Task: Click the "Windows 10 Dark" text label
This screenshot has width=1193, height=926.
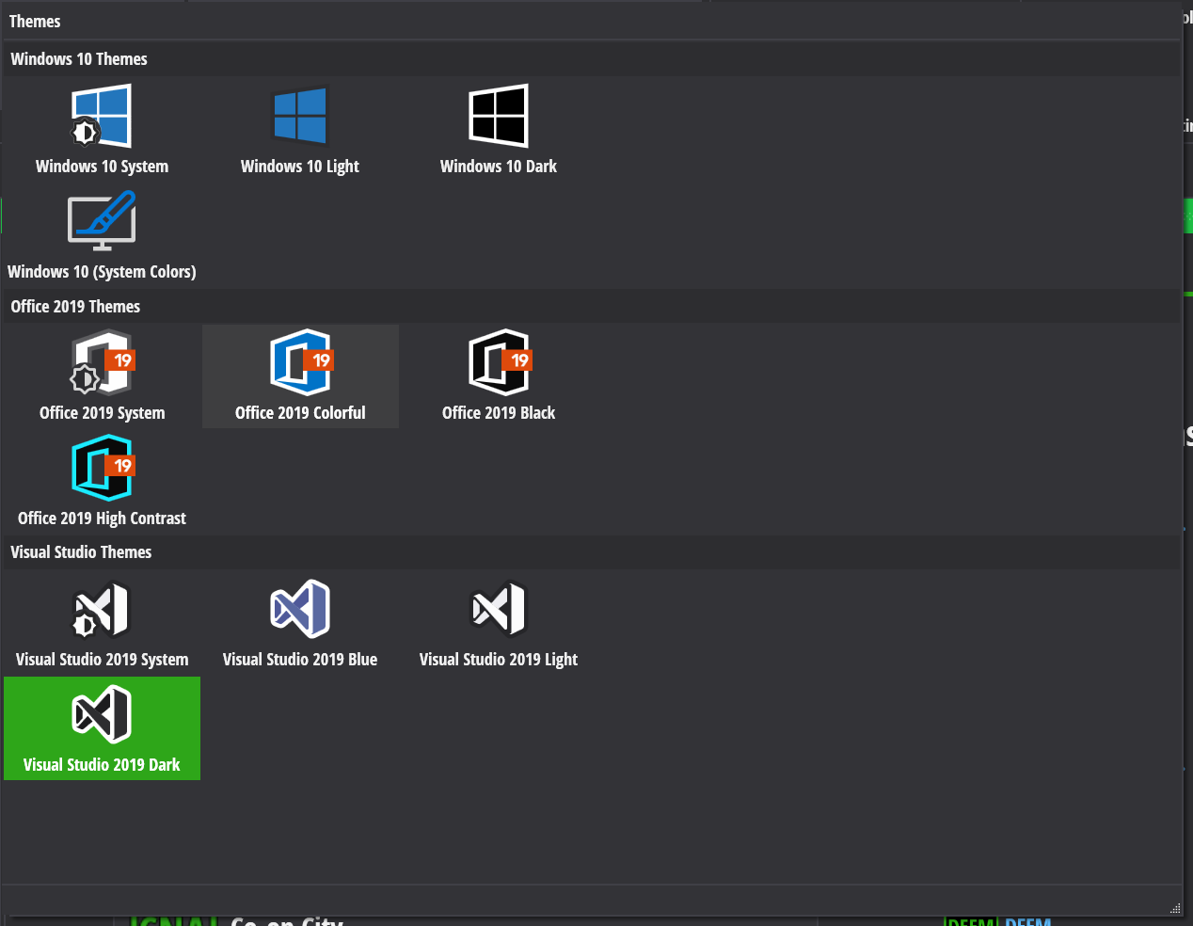Action: (499, 167)
